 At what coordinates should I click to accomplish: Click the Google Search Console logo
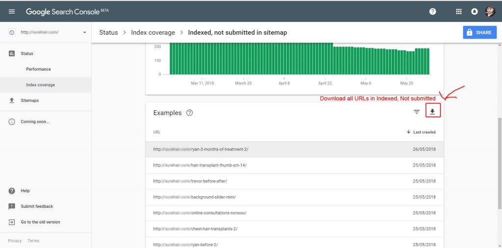click(x=67, y=12)
